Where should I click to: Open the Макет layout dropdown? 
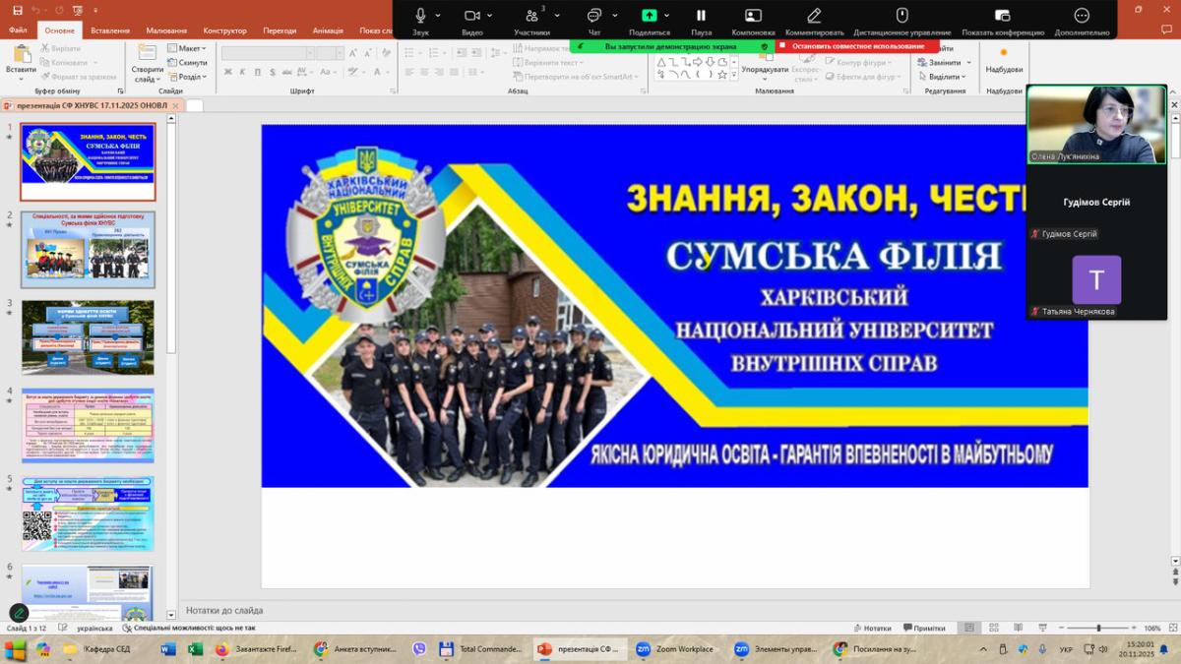tap(187, 48)
